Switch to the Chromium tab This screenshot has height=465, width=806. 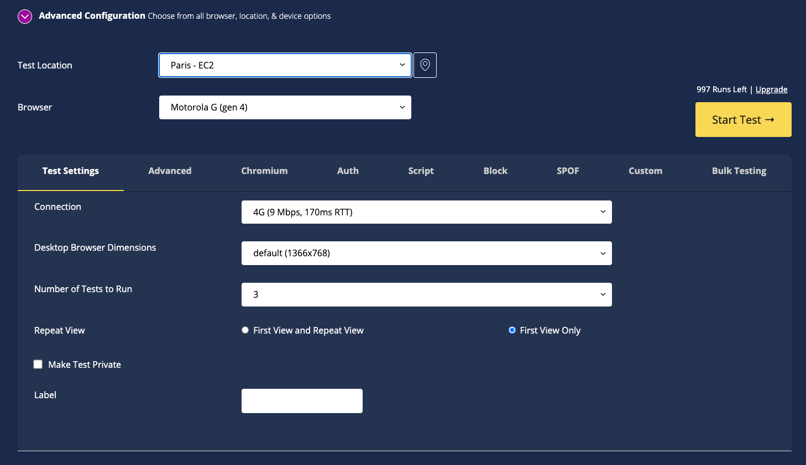click(x=264, y=171)
